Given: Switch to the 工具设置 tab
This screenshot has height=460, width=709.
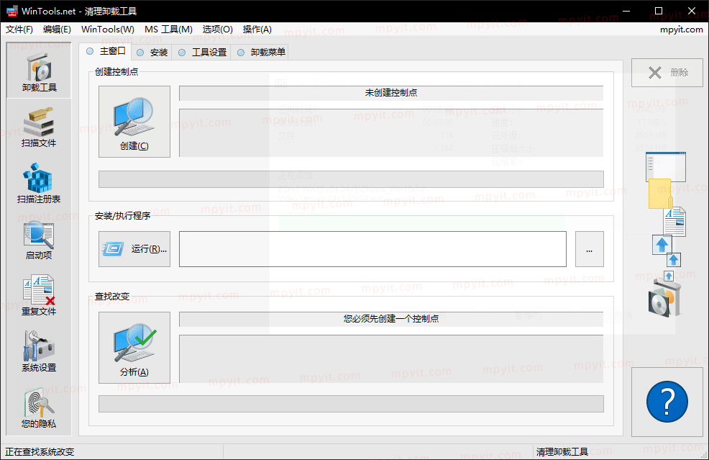Looking at the screenshot, I should [x=203, y=52].
